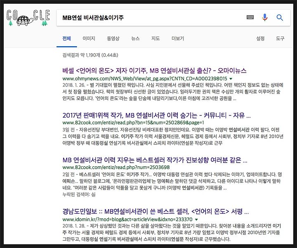Click the 2018. 1. 26. snippet date

pyautogui.click(x=74, y=85)
